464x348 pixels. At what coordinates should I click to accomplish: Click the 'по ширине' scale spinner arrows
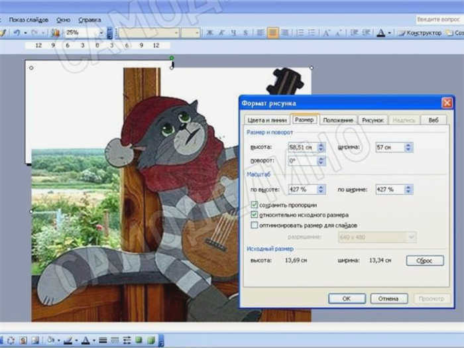click(409, 190)
